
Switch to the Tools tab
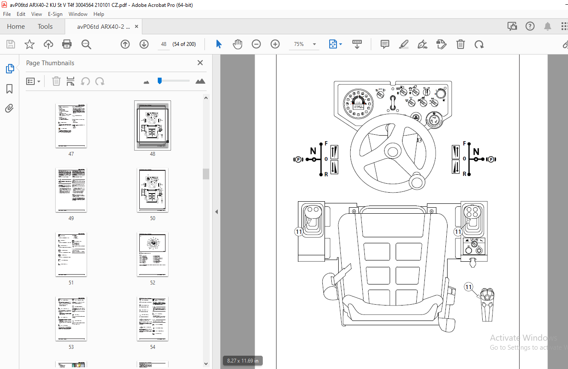click(x=45, y=26)
